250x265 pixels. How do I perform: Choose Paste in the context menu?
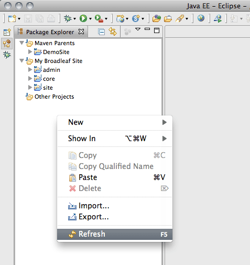coord(115,177)
